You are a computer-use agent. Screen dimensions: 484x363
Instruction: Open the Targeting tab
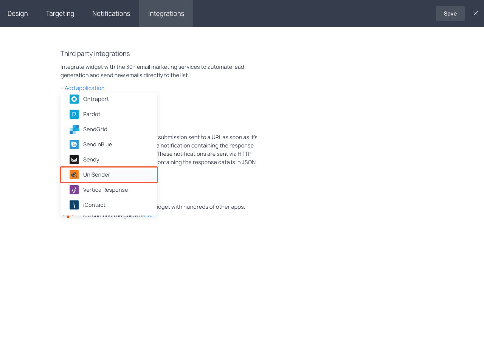(60, 14)
